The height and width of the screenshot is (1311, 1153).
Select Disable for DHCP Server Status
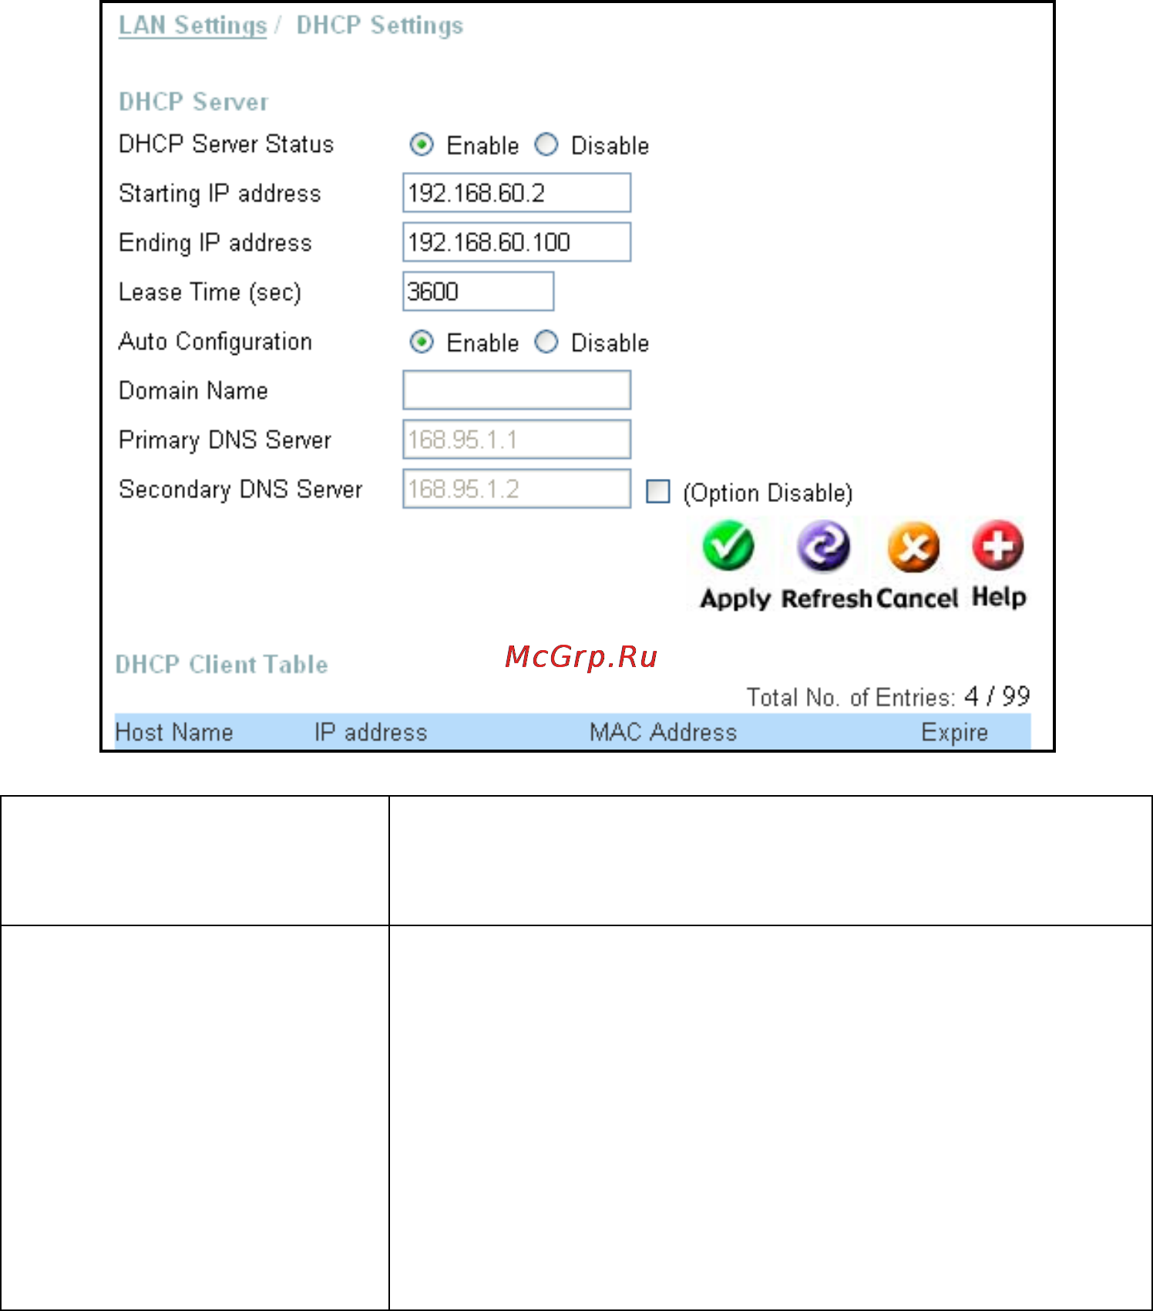[x=546, y=145]
